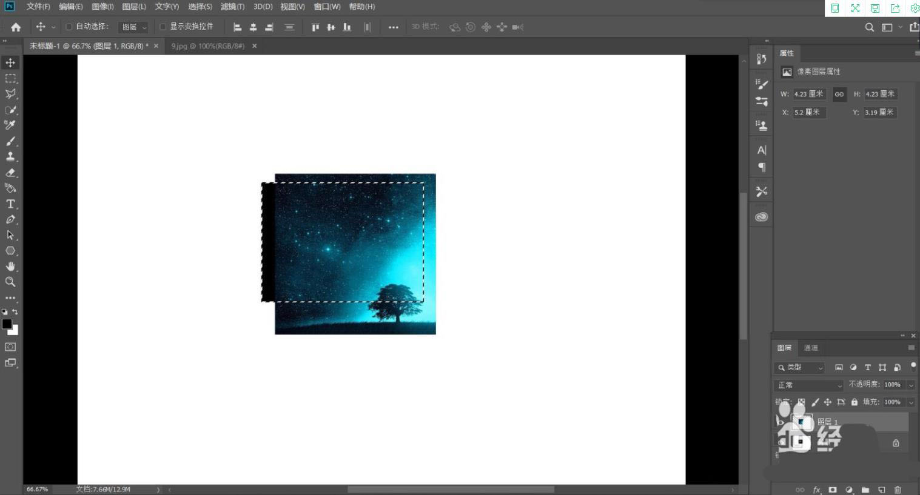Toggle the pixel layer filter
This screenshot has width=920, height=495.
coord(839,367)
